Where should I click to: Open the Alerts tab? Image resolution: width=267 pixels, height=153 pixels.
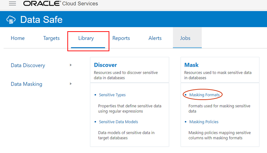coord(155,38)
